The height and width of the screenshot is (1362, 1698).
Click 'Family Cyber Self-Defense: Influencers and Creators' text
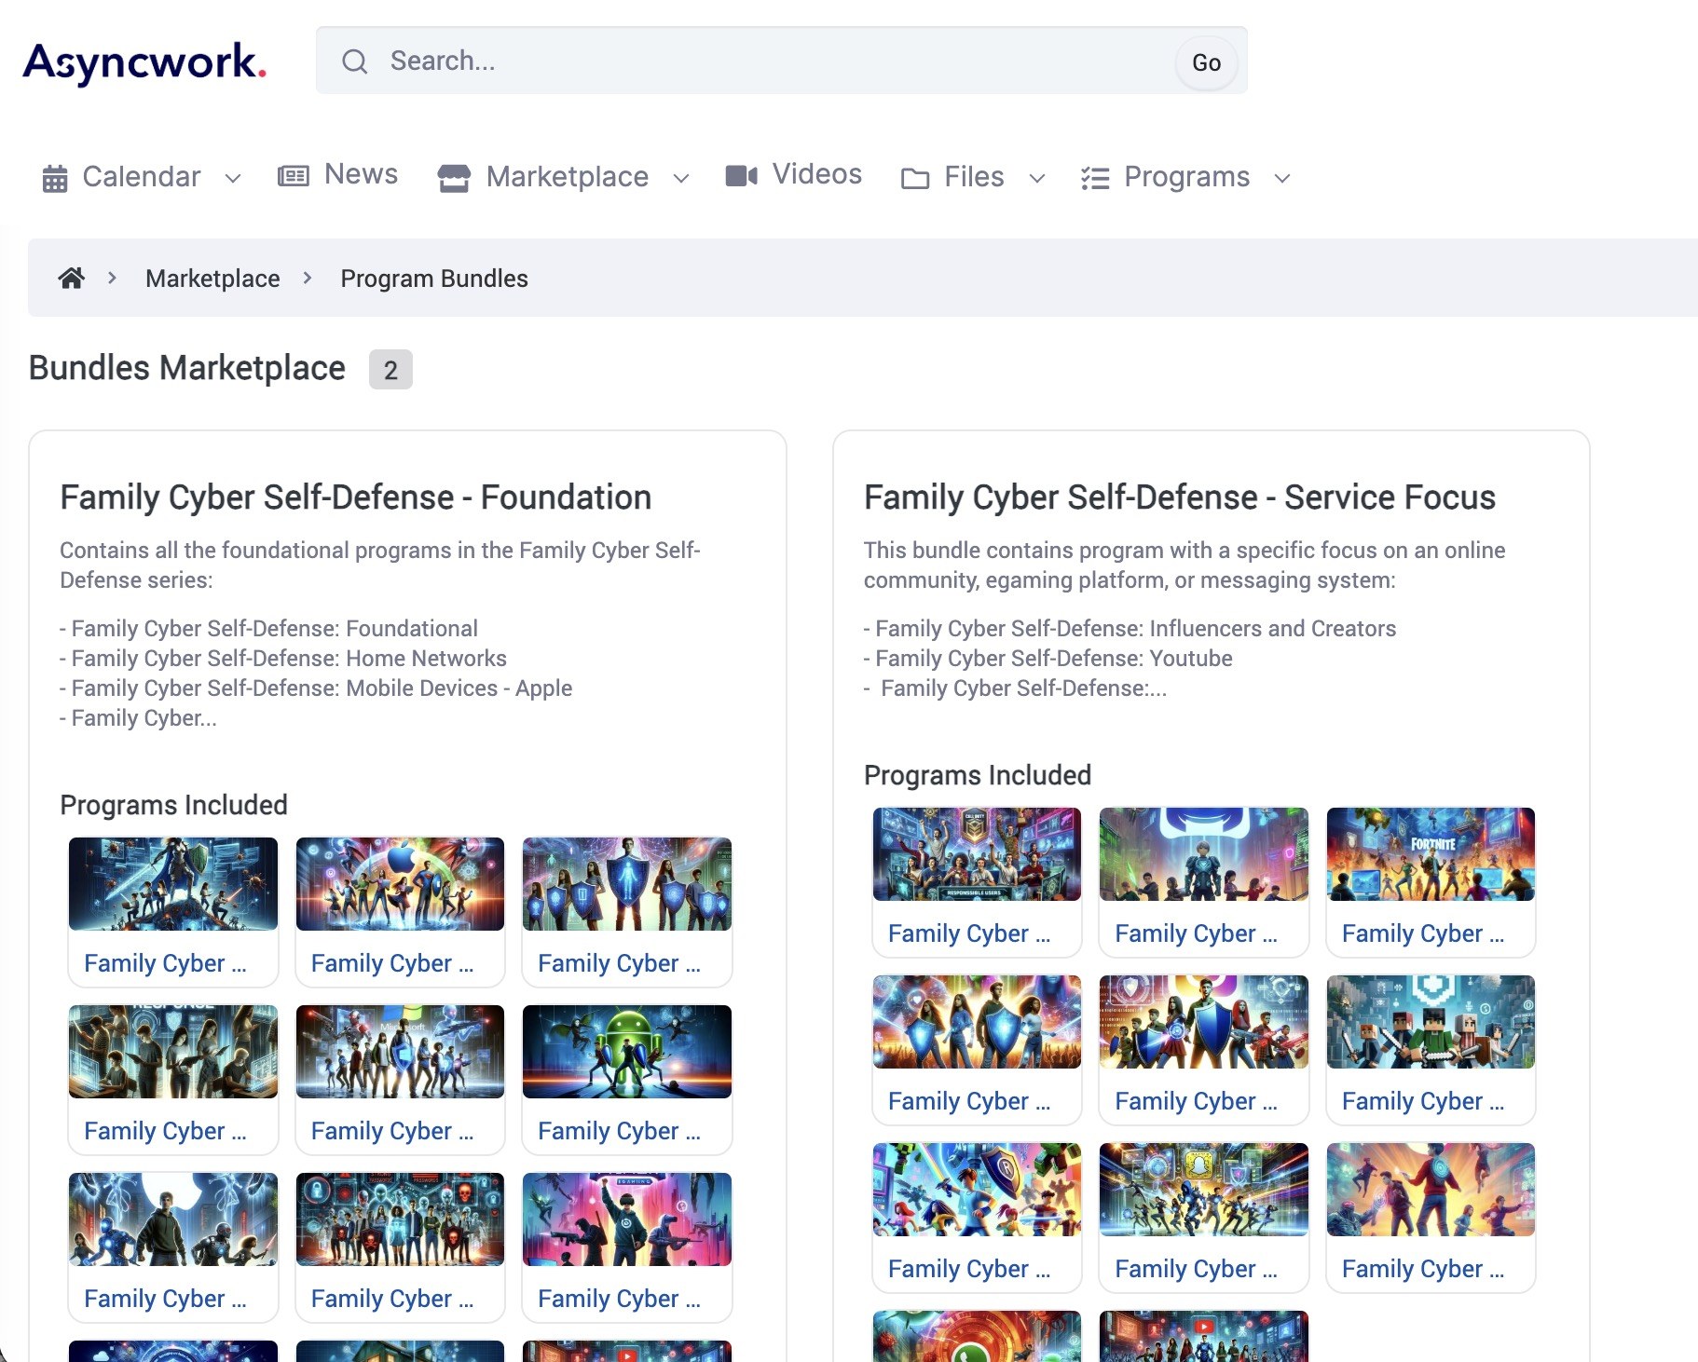point(1136,629)
